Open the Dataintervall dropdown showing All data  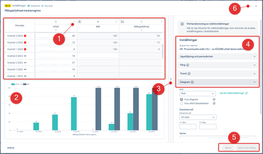[198, 117]
